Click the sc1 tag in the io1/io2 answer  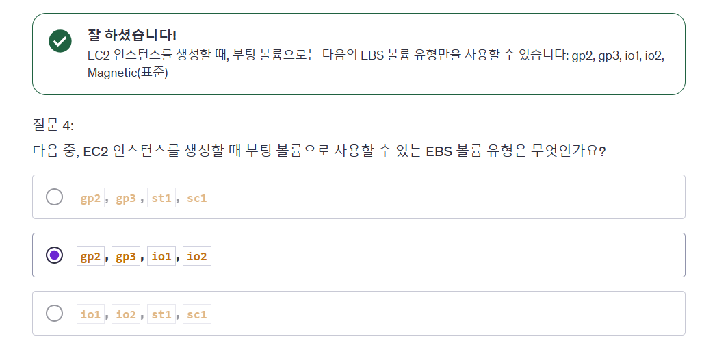197,314
